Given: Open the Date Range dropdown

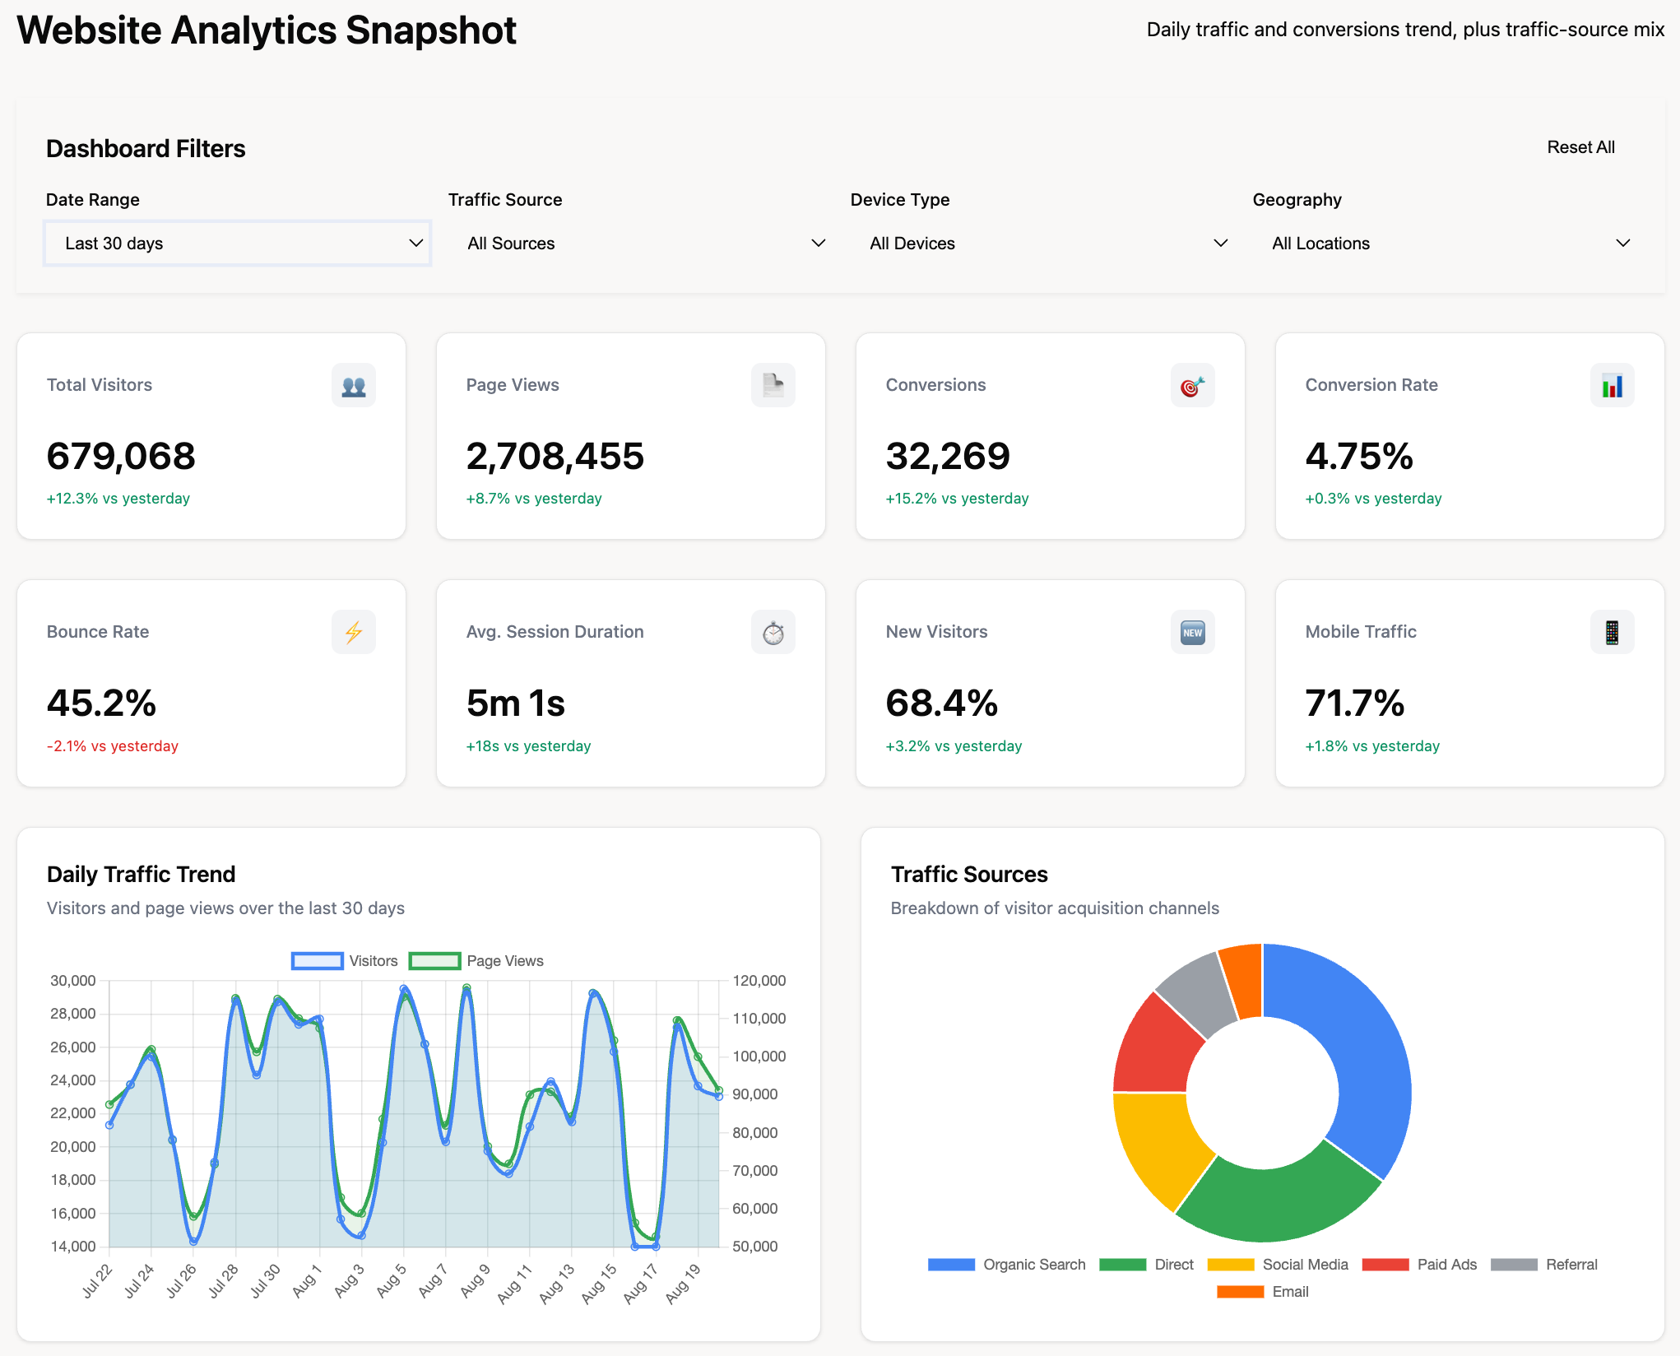Looking at the screenshot, I should click(x=236, y=244).
